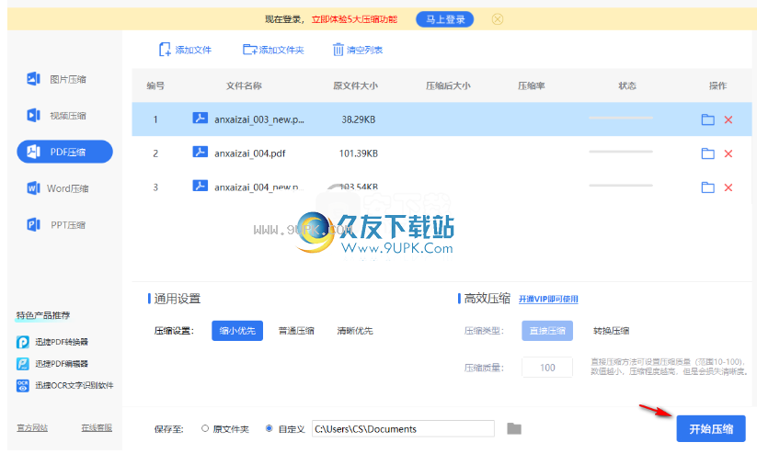Select file name anxaizai_004.pdf
The width and height of the screenshot is (757, 465).
click(x=249, y=153)
